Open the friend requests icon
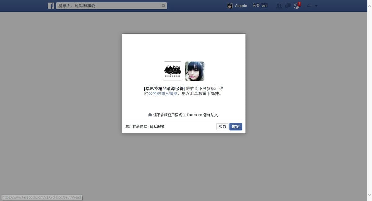This screenshot has width=372, height=201. click(279, 6)
